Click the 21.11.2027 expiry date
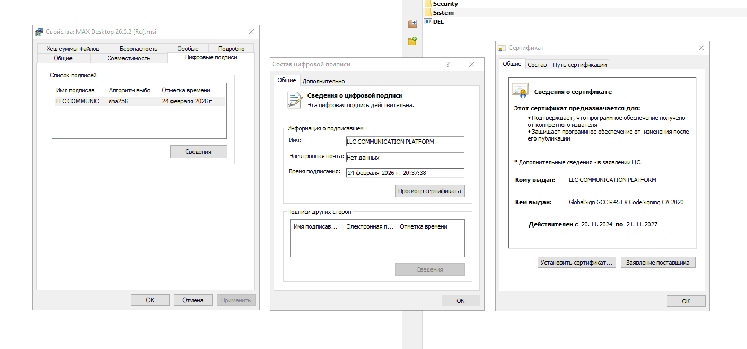This screenshot has height=349, width=747. pos(641,224)
